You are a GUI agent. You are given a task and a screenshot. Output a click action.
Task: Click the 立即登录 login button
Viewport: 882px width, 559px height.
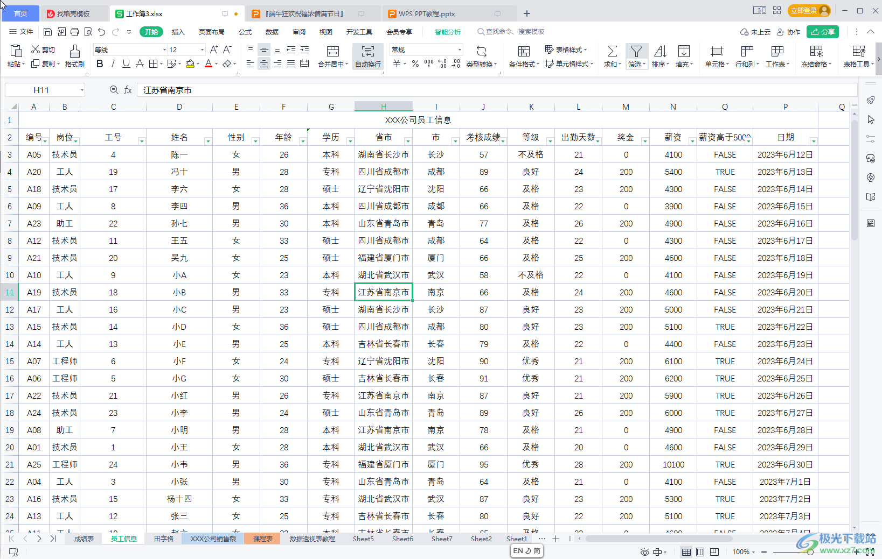(x=809, y=11)
